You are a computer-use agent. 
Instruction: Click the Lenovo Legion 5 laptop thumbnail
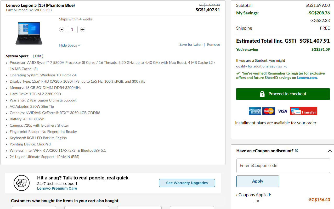pos(29,33)
